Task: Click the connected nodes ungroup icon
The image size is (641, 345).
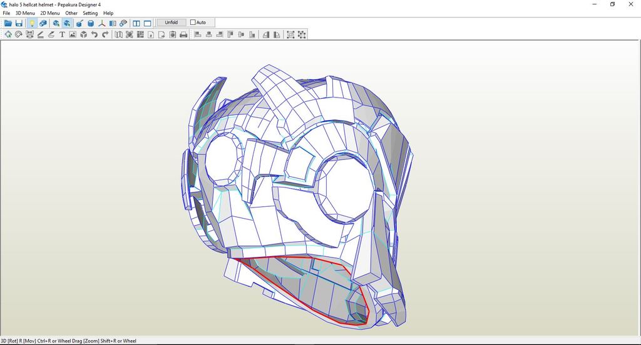Action: tap(302, 35)
